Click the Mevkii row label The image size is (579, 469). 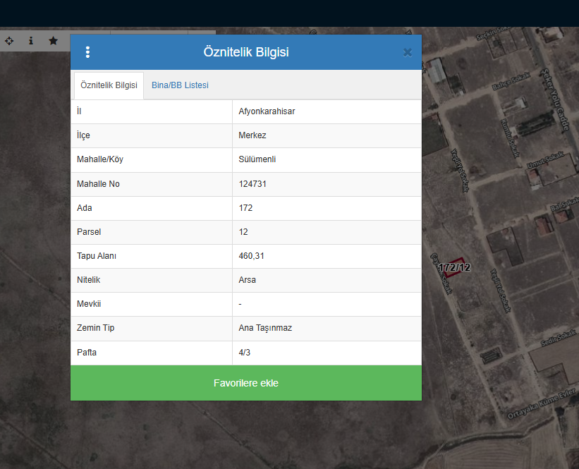pos(89,304)
